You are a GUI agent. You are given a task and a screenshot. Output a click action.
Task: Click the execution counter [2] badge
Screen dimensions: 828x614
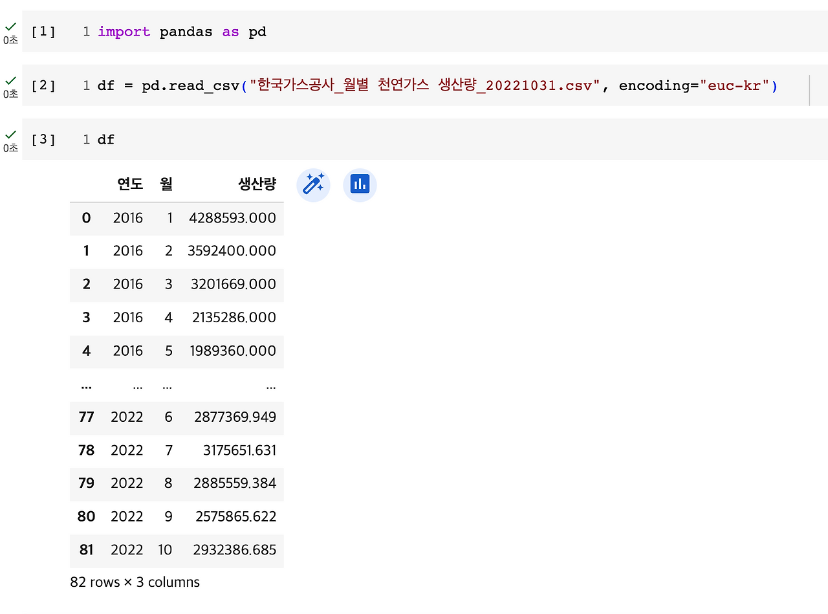coord(43,85)
